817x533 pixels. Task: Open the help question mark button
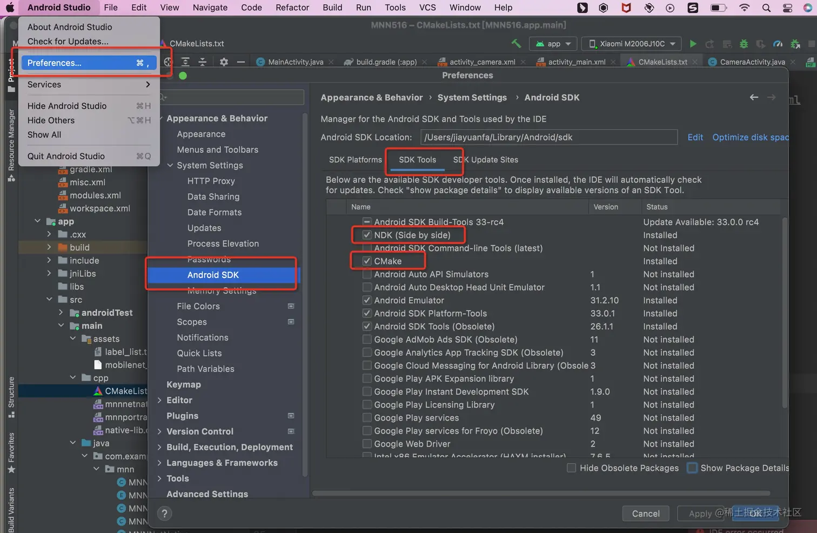(165, 514)
